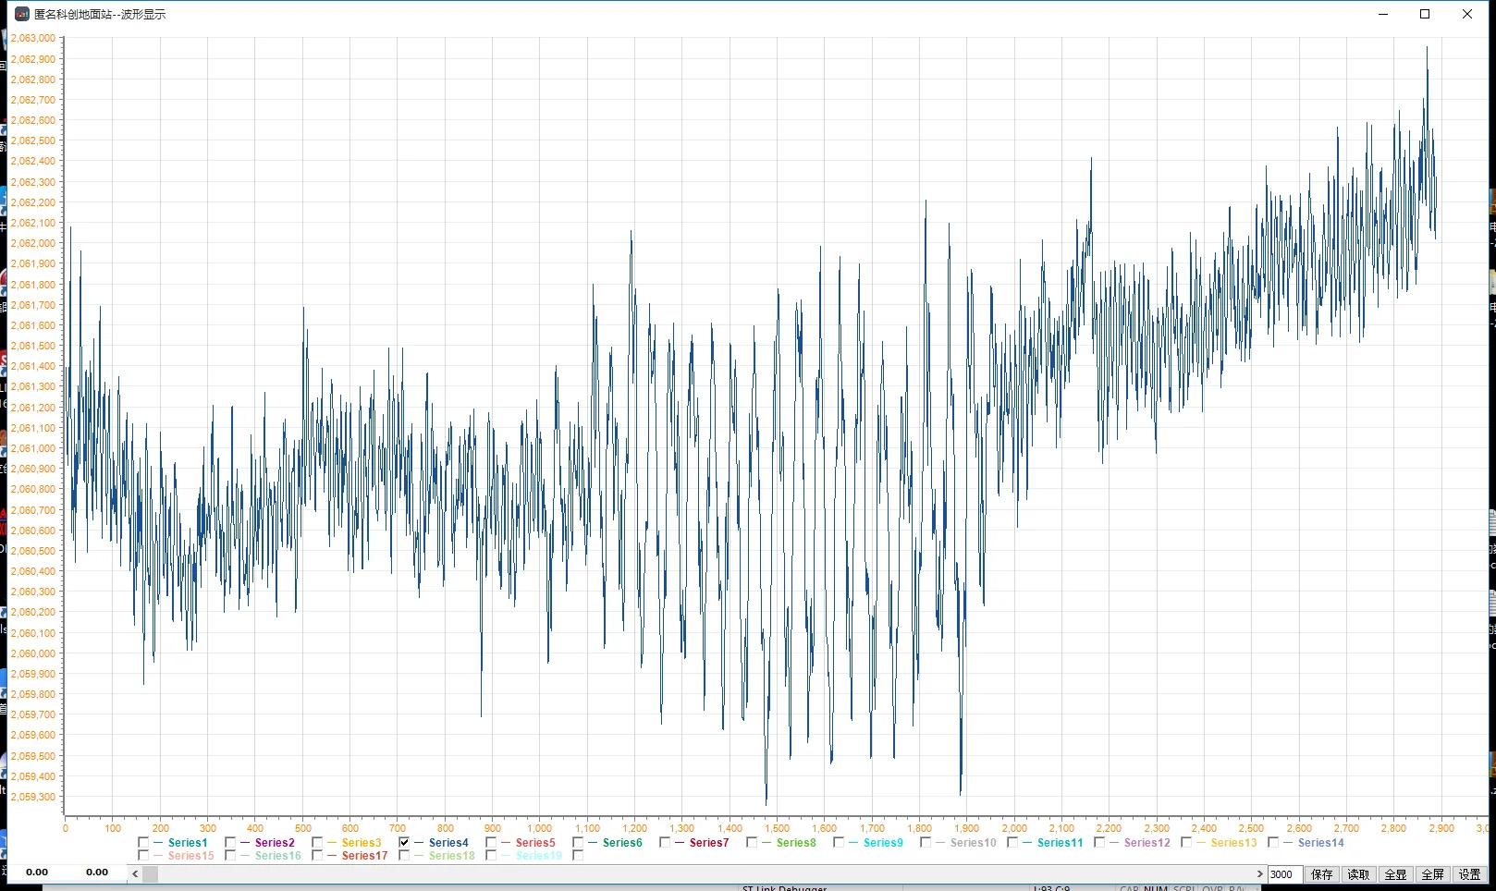Click the 读取 (Load) button
Screen dimensions: 1496x891
pyautogui.click(x=1359, y=874)
